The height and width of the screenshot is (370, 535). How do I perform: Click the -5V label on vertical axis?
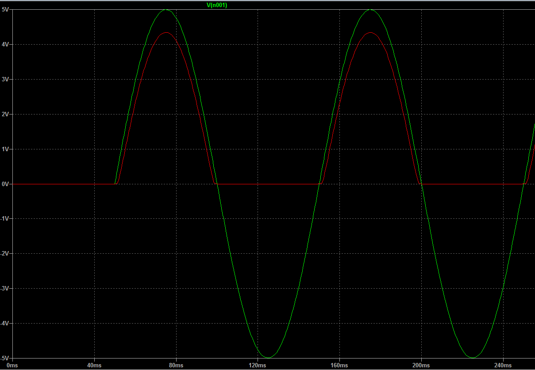click(4, 358)
